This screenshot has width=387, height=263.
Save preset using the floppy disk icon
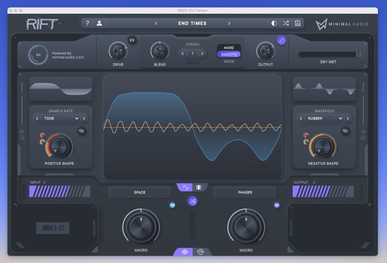[x=297, y=23]
